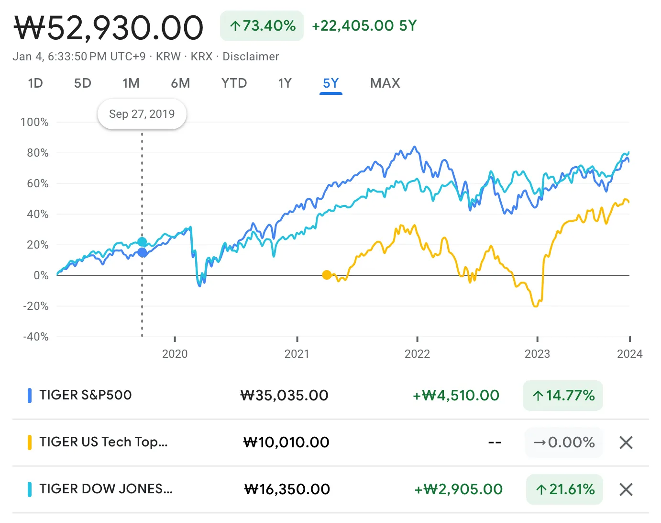Remove TIGER DOW JONES comparison

coord(626,489)
